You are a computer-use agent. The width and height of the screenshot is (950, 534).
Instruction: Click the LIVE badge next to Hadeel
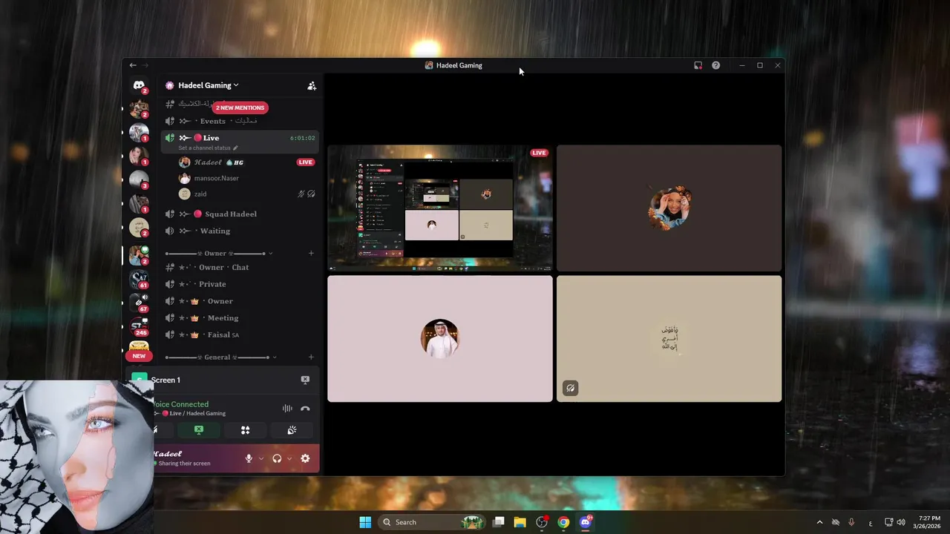pyautogui.click(x=305, y=162)
